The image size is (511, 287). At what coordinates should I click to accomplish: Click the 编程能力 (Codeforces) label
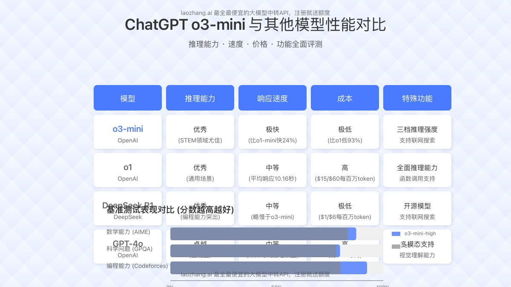click(137, 266)
